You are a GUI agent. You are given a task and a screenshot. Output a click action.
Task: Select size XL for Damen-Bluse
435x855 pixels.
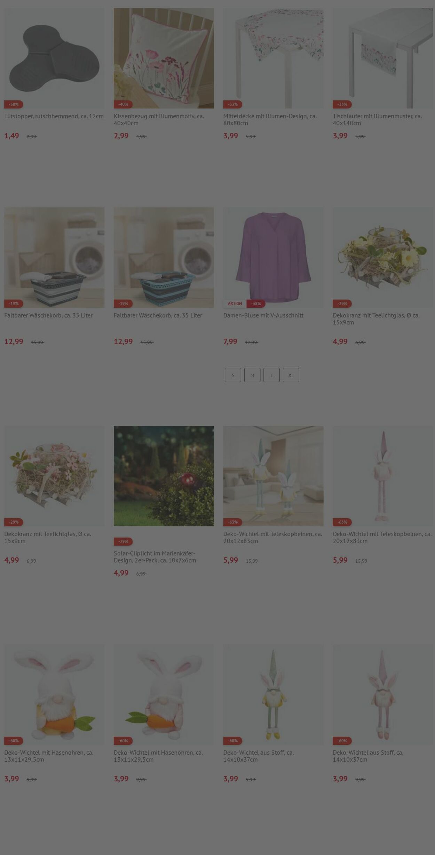click(x=291, y=375)
